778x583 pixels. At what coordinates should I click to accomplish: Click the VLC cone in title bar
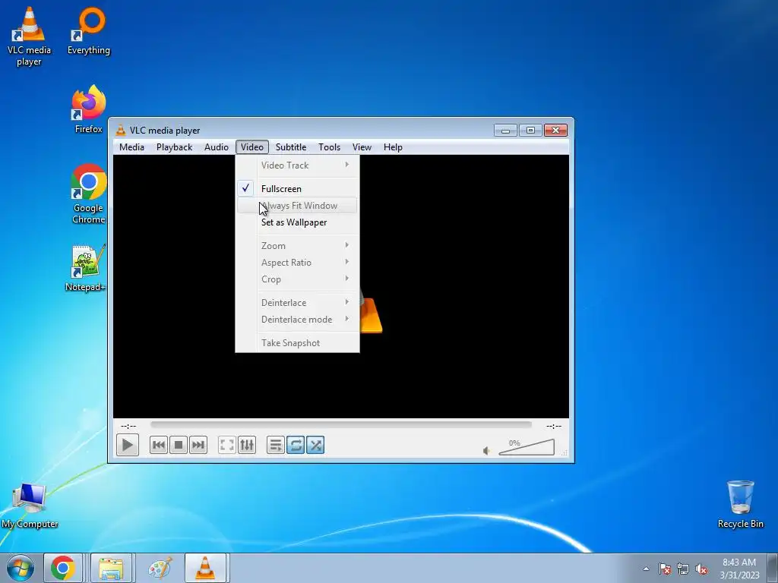tap(121, 131)
